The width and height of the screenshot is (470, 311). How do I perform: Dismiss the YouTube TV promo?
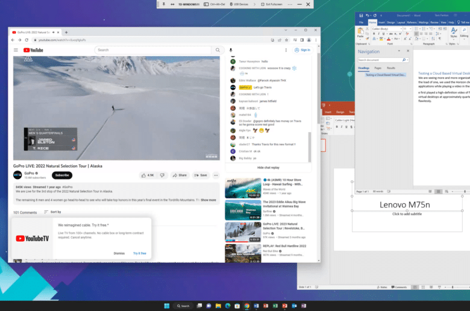point(119,253)
